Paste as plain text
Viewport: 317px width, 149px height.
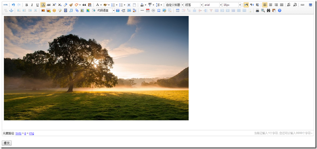(x=90, y=5)
